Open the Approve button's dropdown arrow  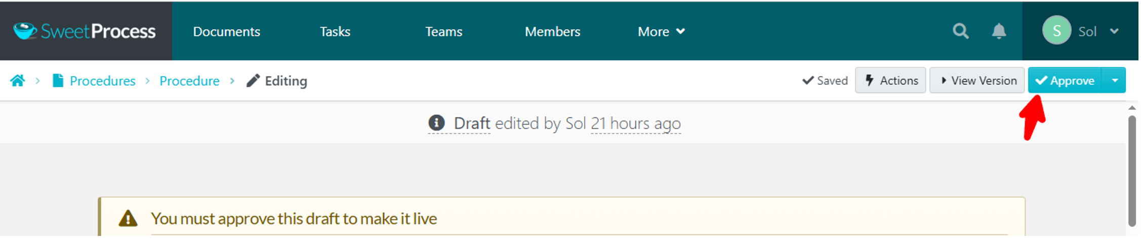tap(1114, 81)
